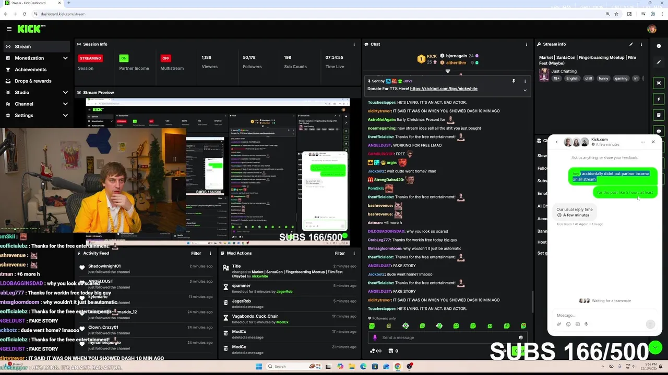Open Microsoft Edge from the taskbar
Screen dimensions: 668x375
[x=363, y=367]
